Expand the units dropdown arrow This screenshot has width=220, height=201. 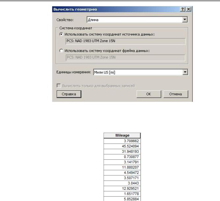point(185,72)
